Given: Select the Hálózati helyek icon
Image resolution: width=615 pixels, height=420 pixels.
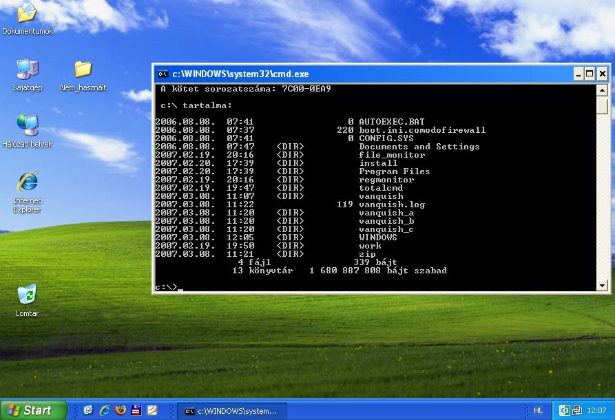Looking at the screenshot, I should coord(27,131).
